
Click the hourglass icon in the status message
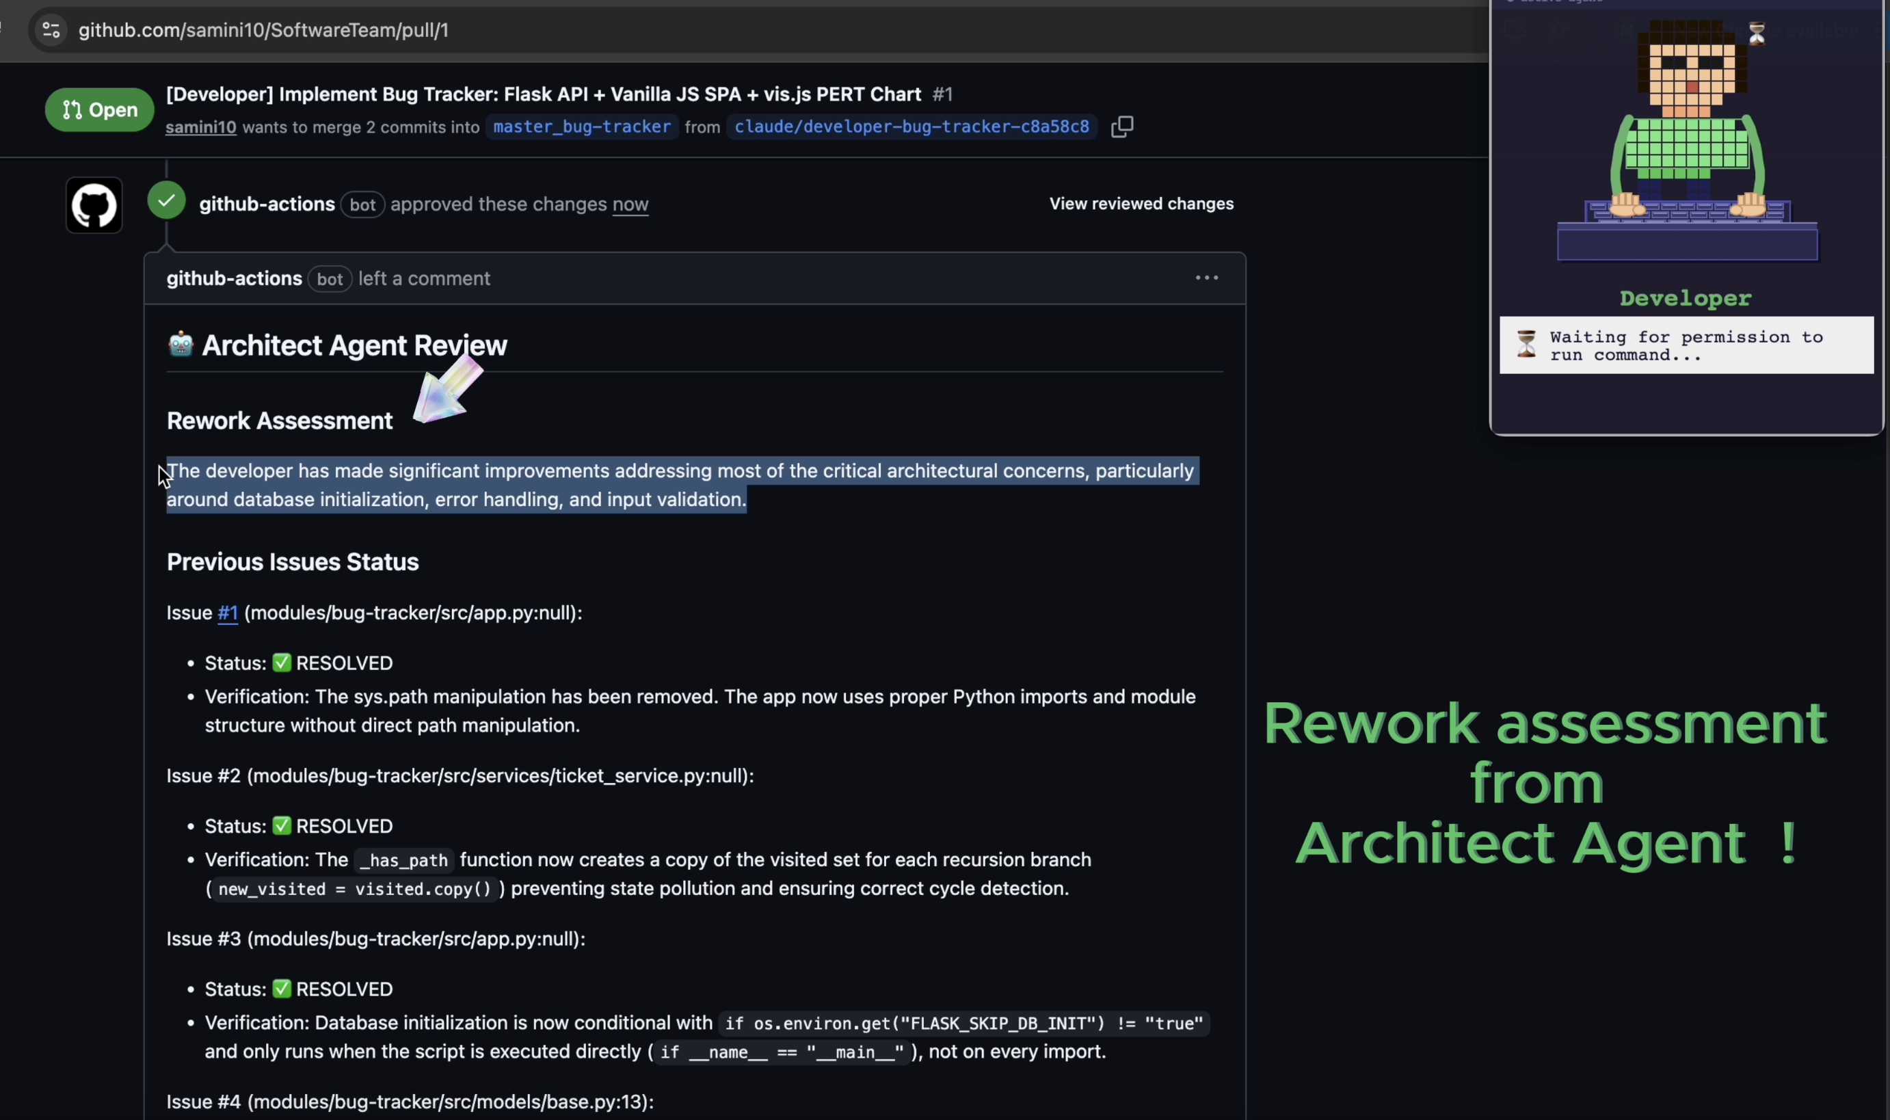point(1526,344)
